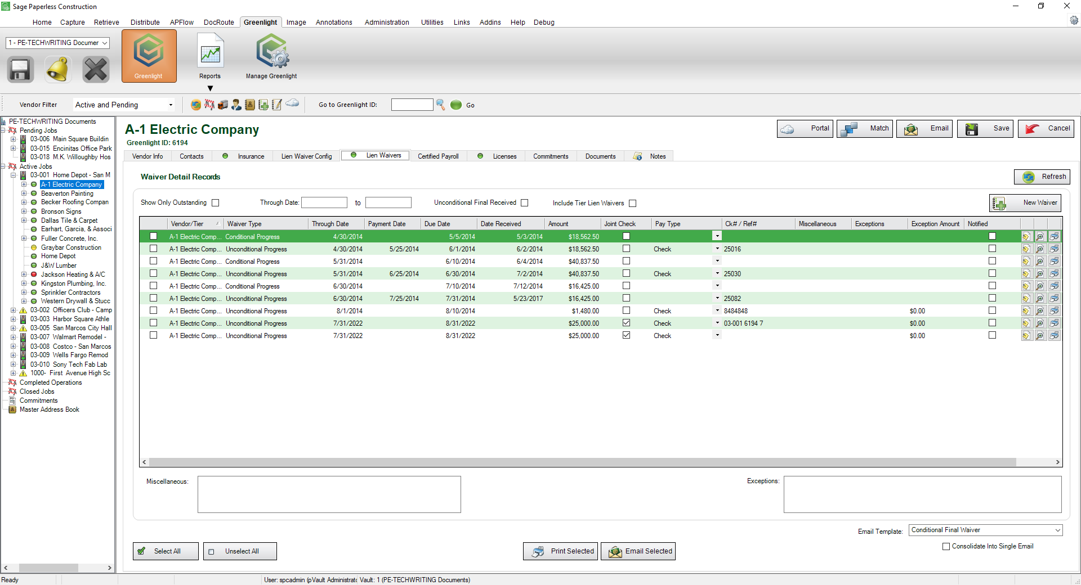
Task: Click zoom preview icon on check 25016 row
Action: pos(1040,249)
